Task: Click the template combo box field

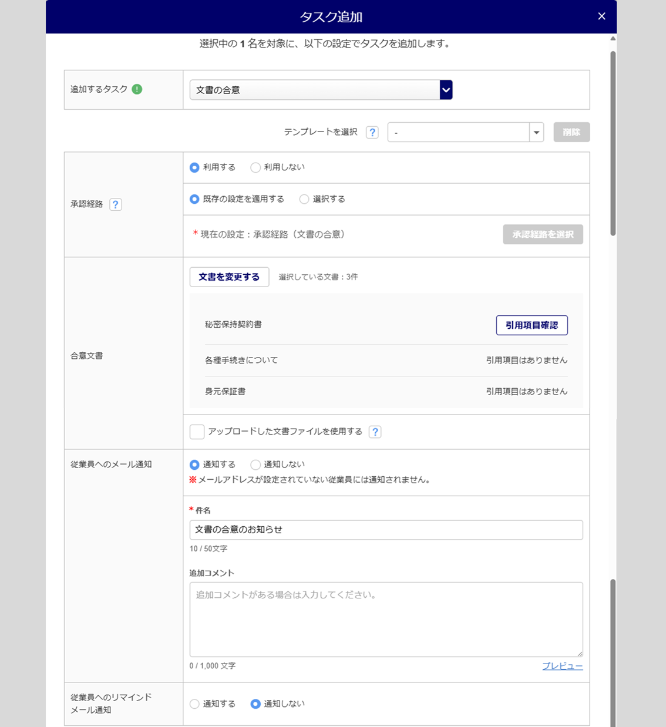Action: (459, 132)
